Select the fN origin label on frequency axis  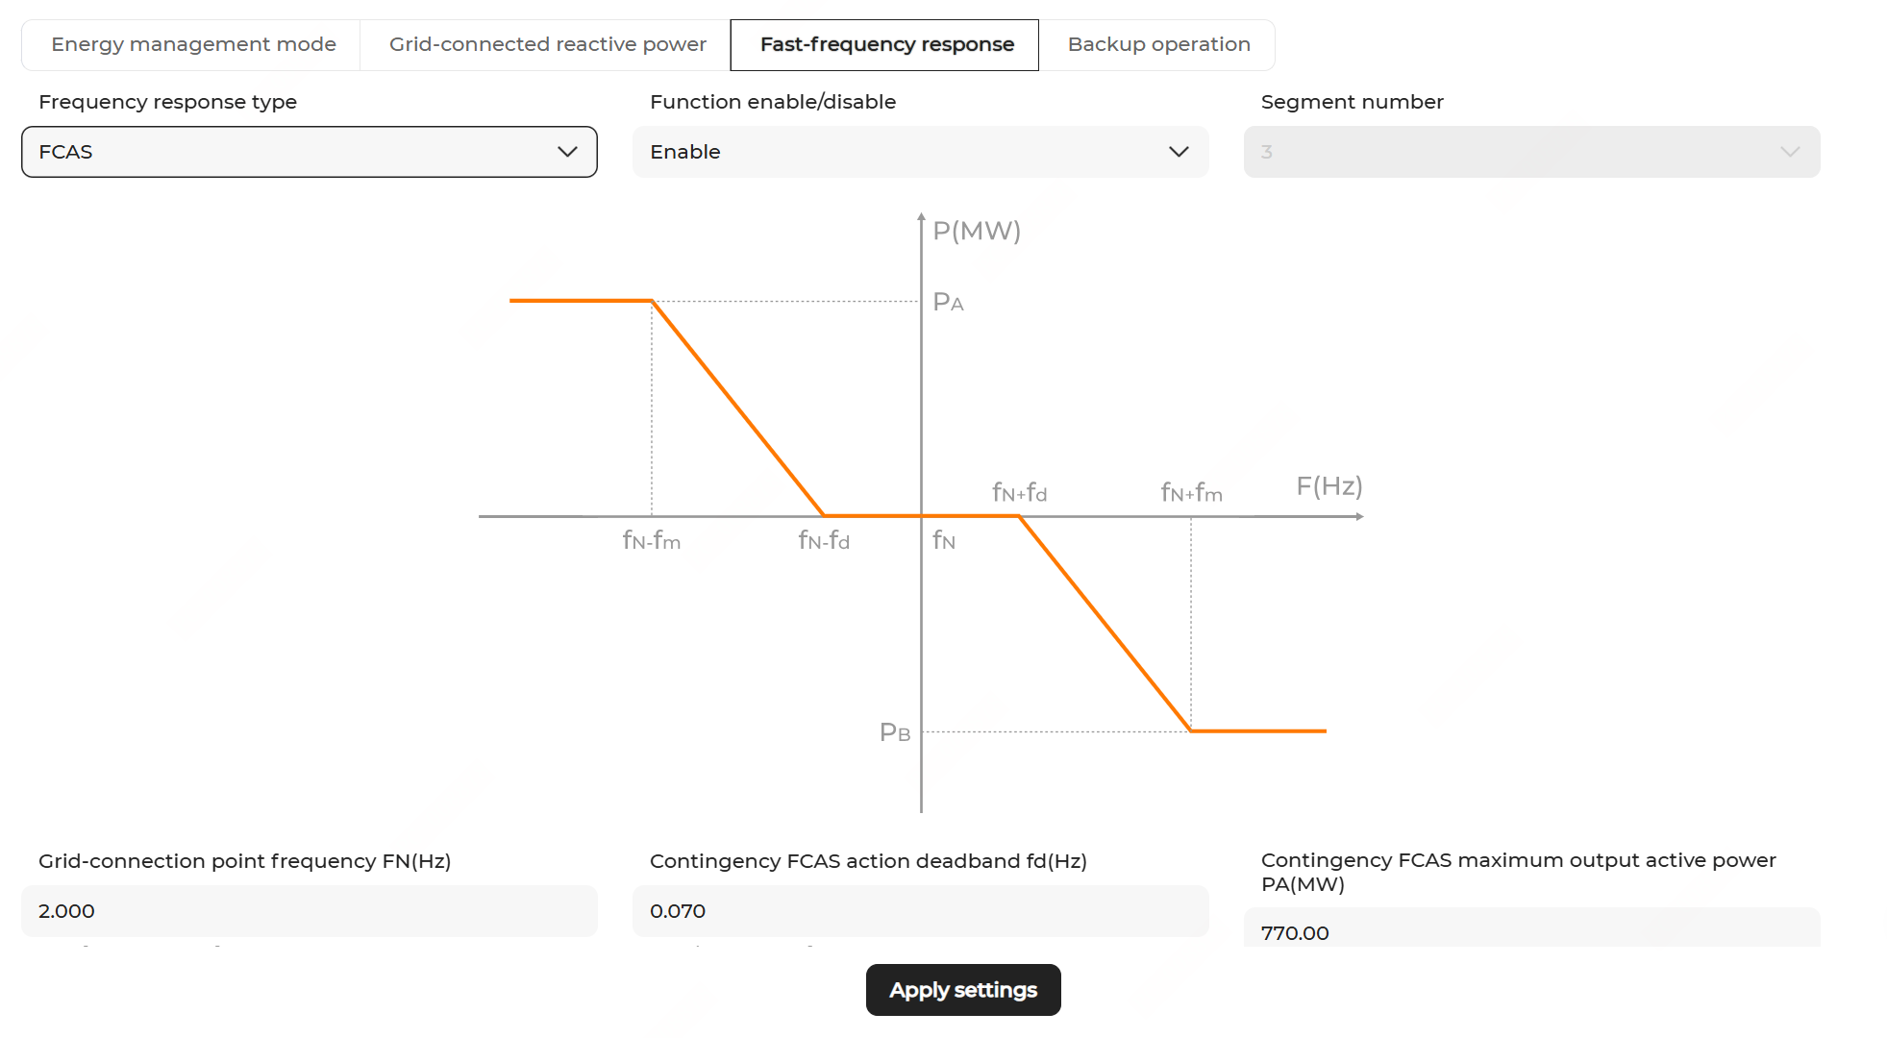[944, 541]
